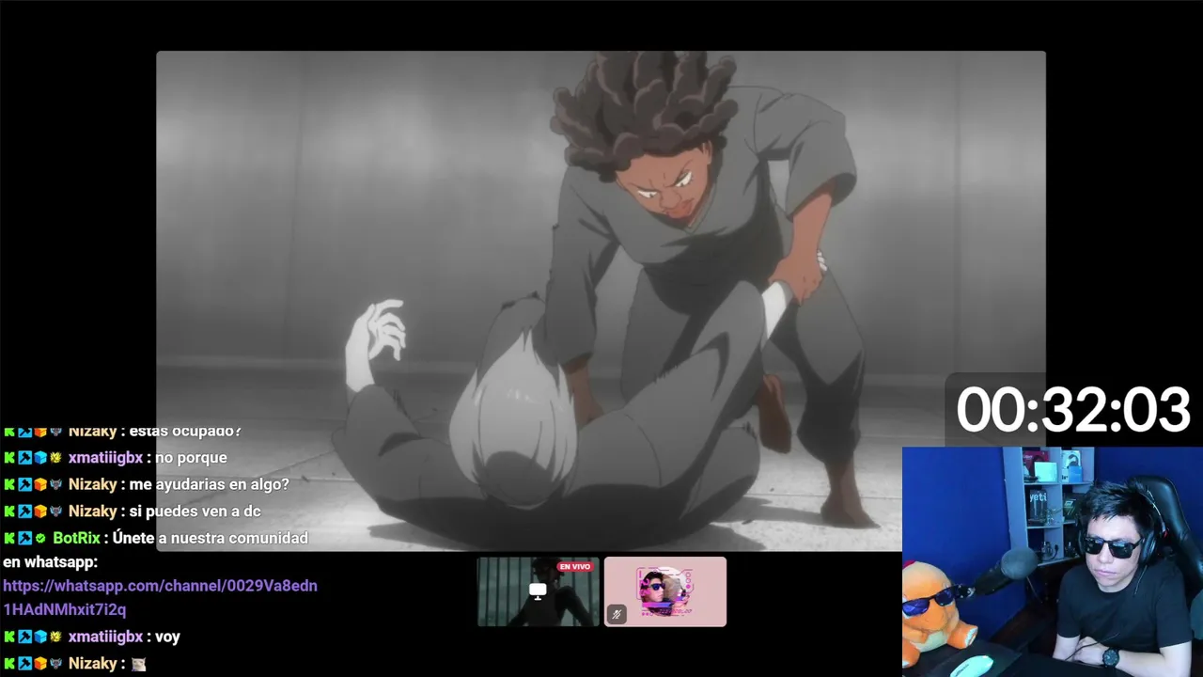This screenshot has height=677, width=1203.
Task: Click the message text 'si puedes ven a dc'
Action: pyautogui.click(x=195, y=512)
